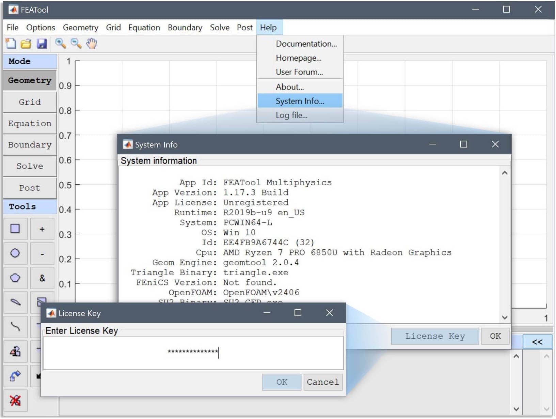Image resolution: width=556 pixels, height=419 pixels.
Task: Click the license key input field
Action: point(193,353)
